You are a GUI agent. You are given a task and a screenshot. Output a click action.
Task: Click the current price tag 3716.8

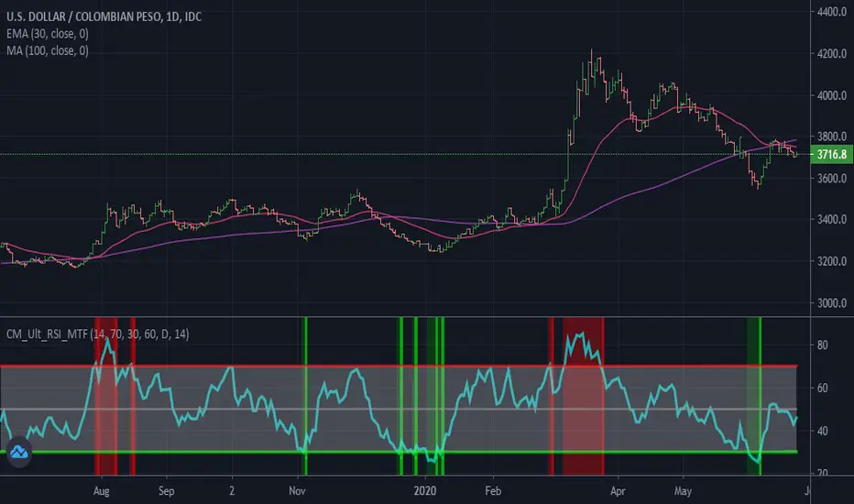(x=831, y=154)
